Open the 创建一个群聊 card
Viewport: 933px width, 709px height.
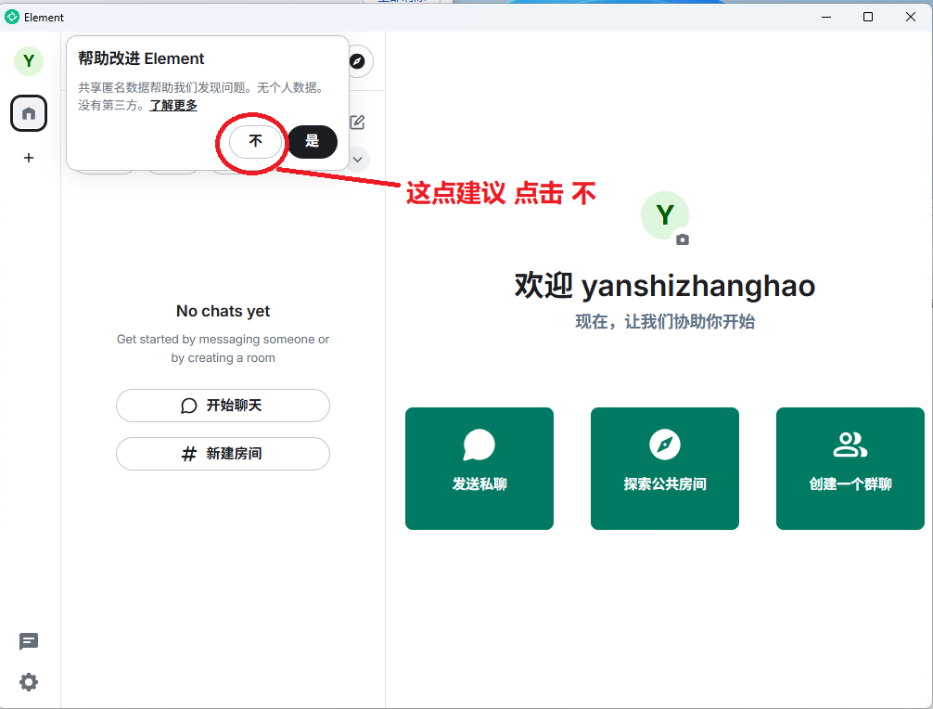pos(850,469)
